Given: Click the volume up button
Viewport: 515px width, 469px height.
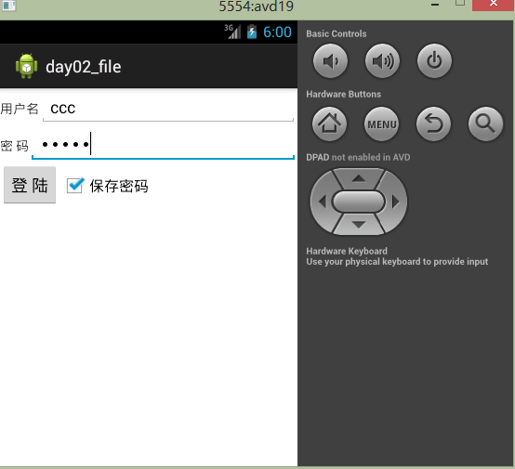Looking at the screenshot, I should 382,60.
